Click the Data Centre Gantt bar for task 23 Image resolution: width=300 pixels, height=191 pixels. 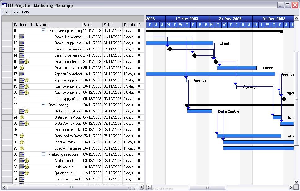200,111
